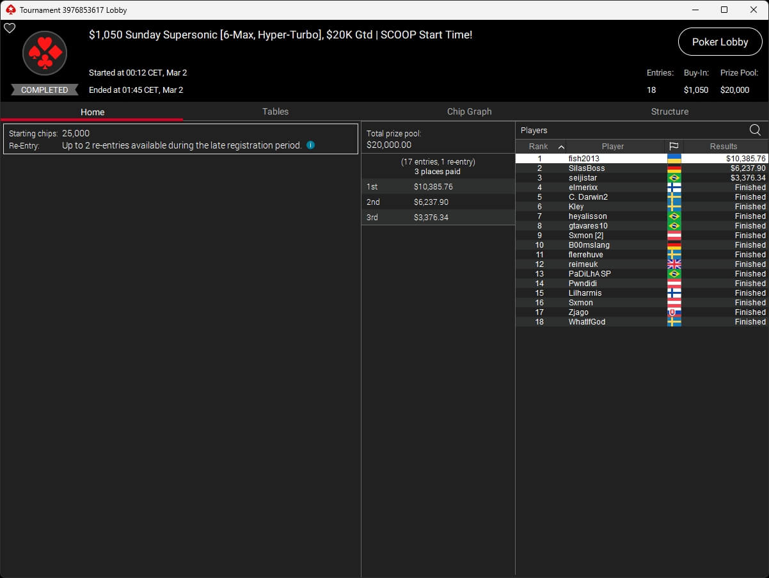Sort players by country flag column

click(x=674, y=147)
